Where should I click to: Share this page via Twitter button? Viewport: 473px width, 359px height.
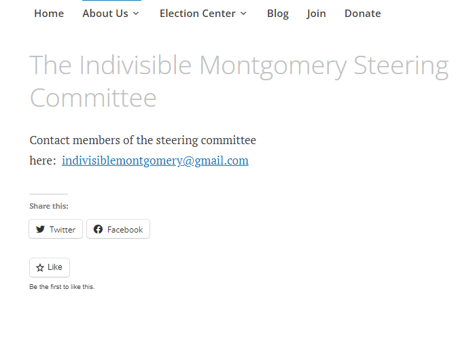pos(56,230)
